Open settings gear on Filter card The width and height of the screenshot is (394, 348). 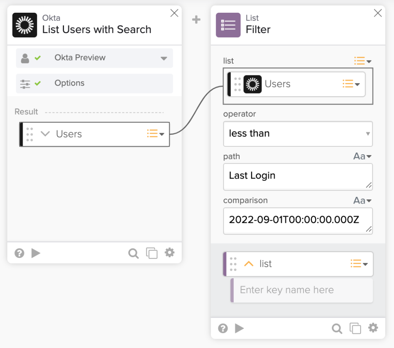click(x=373, y=328)
